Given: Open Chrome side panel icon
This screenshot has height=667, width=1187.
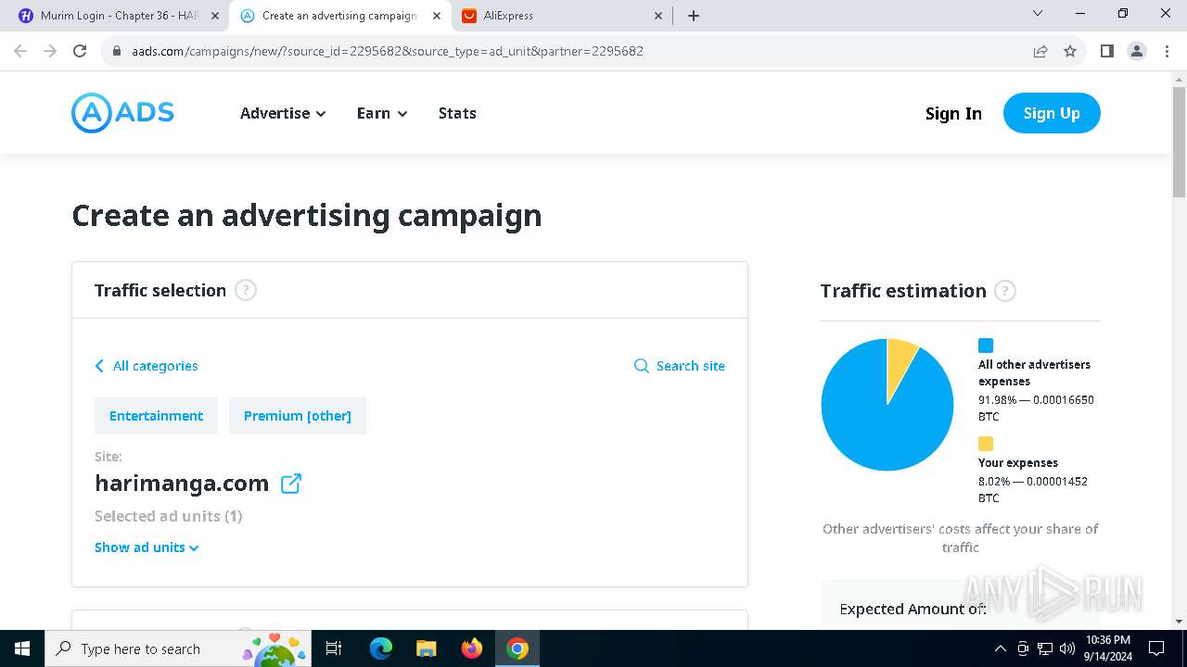Looking at the screenshot, I should (x=1106, y=51).
